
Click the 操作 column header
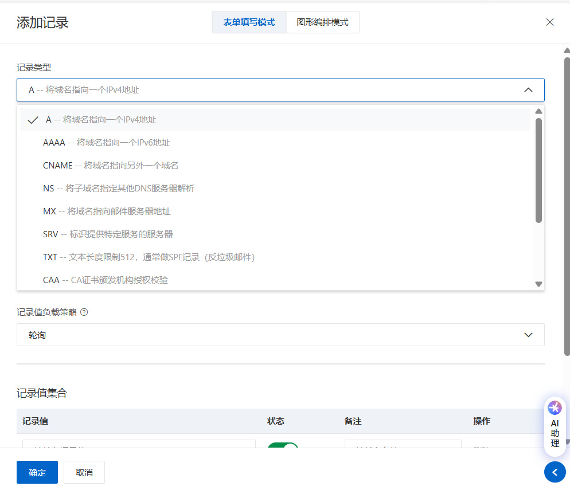click(482, 421)
